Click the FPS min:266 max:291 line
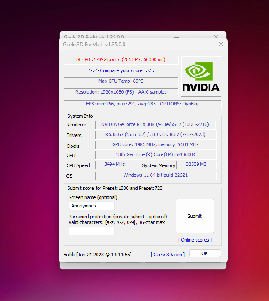This screenshot has height=301, width=269. pyautogui.click(x=142, y=104)
